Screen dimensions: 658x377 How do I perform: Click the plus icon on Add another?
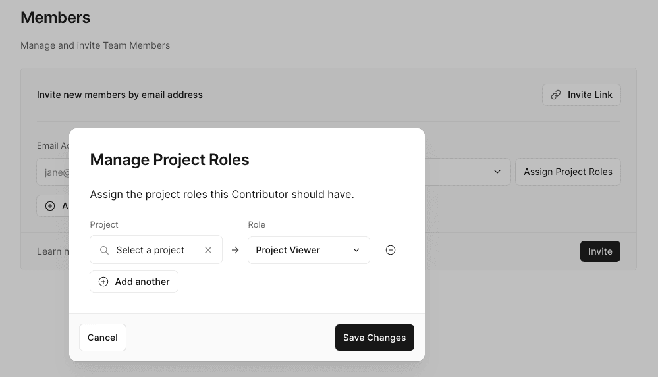(103, 282)
